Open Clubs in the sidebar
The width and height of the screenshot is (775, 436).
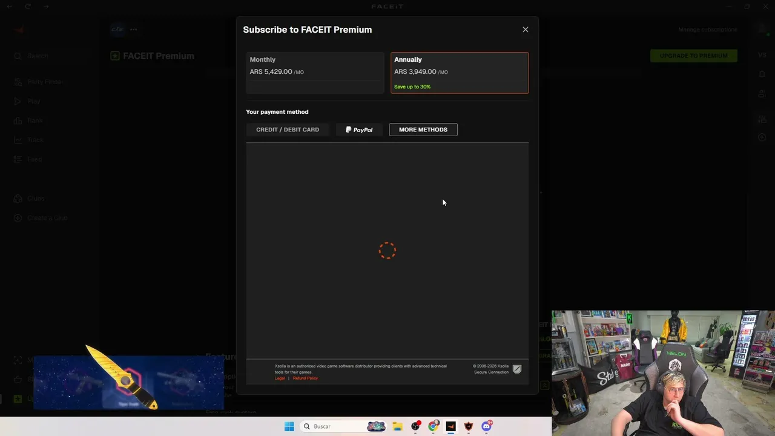tap(29, 199)
